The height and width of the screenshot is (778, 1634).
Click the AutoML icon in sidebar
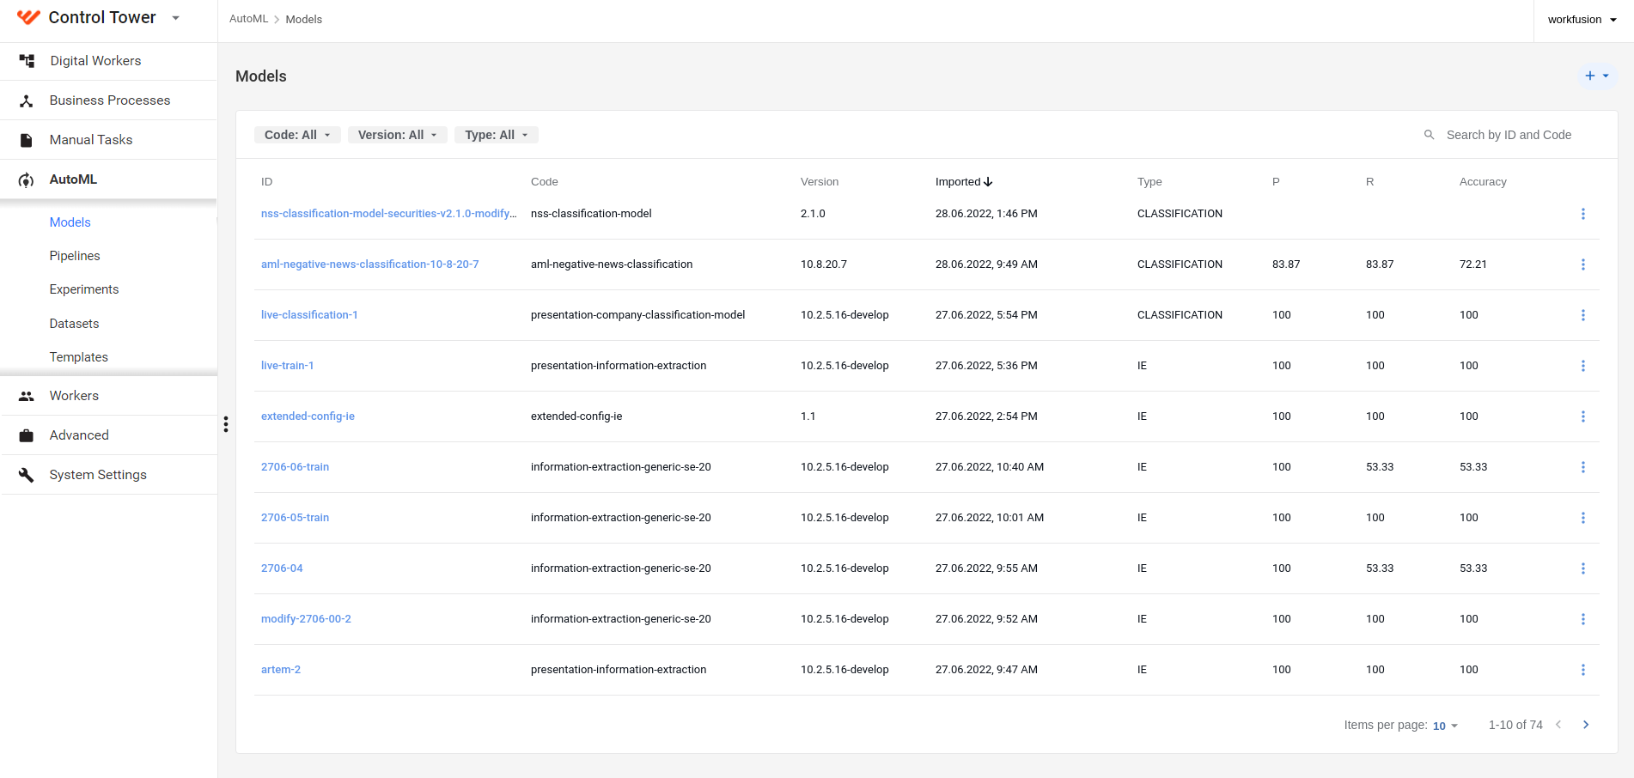pyautogui.click(x=27, y=179)
